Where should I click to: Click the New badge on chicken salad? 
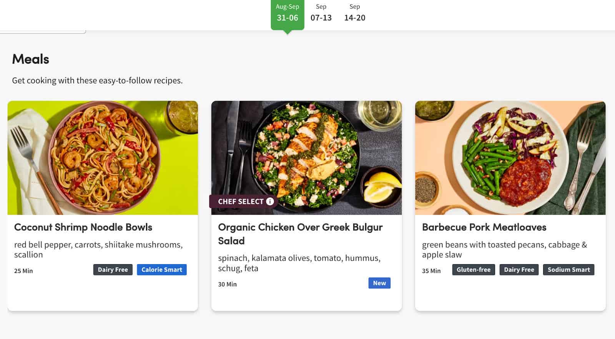379,283
